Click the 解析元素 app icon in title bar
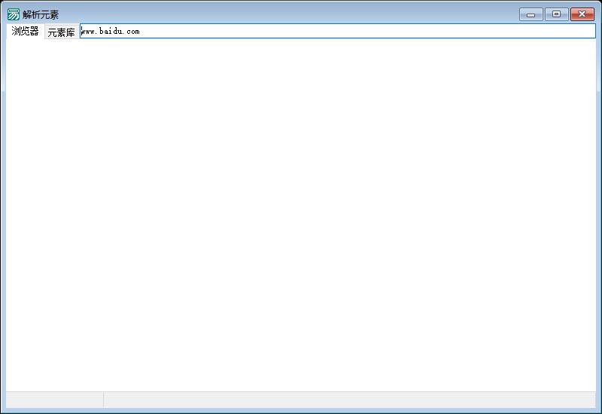The height and width of the screenshot is (414, 602). (13, 14)
